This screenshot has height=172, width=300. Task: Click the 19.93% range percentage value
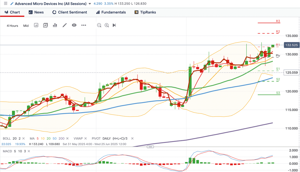(x=20, y=144)
